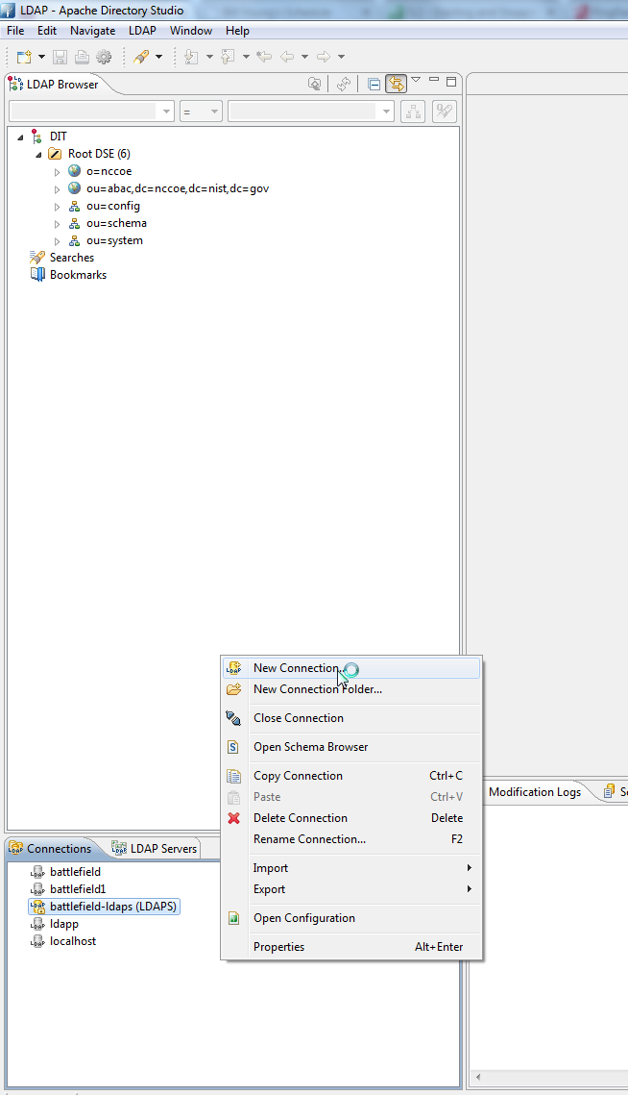Open the quick search attribute combo box
This screenshot has width=628, height=1095.
[91, 111]
